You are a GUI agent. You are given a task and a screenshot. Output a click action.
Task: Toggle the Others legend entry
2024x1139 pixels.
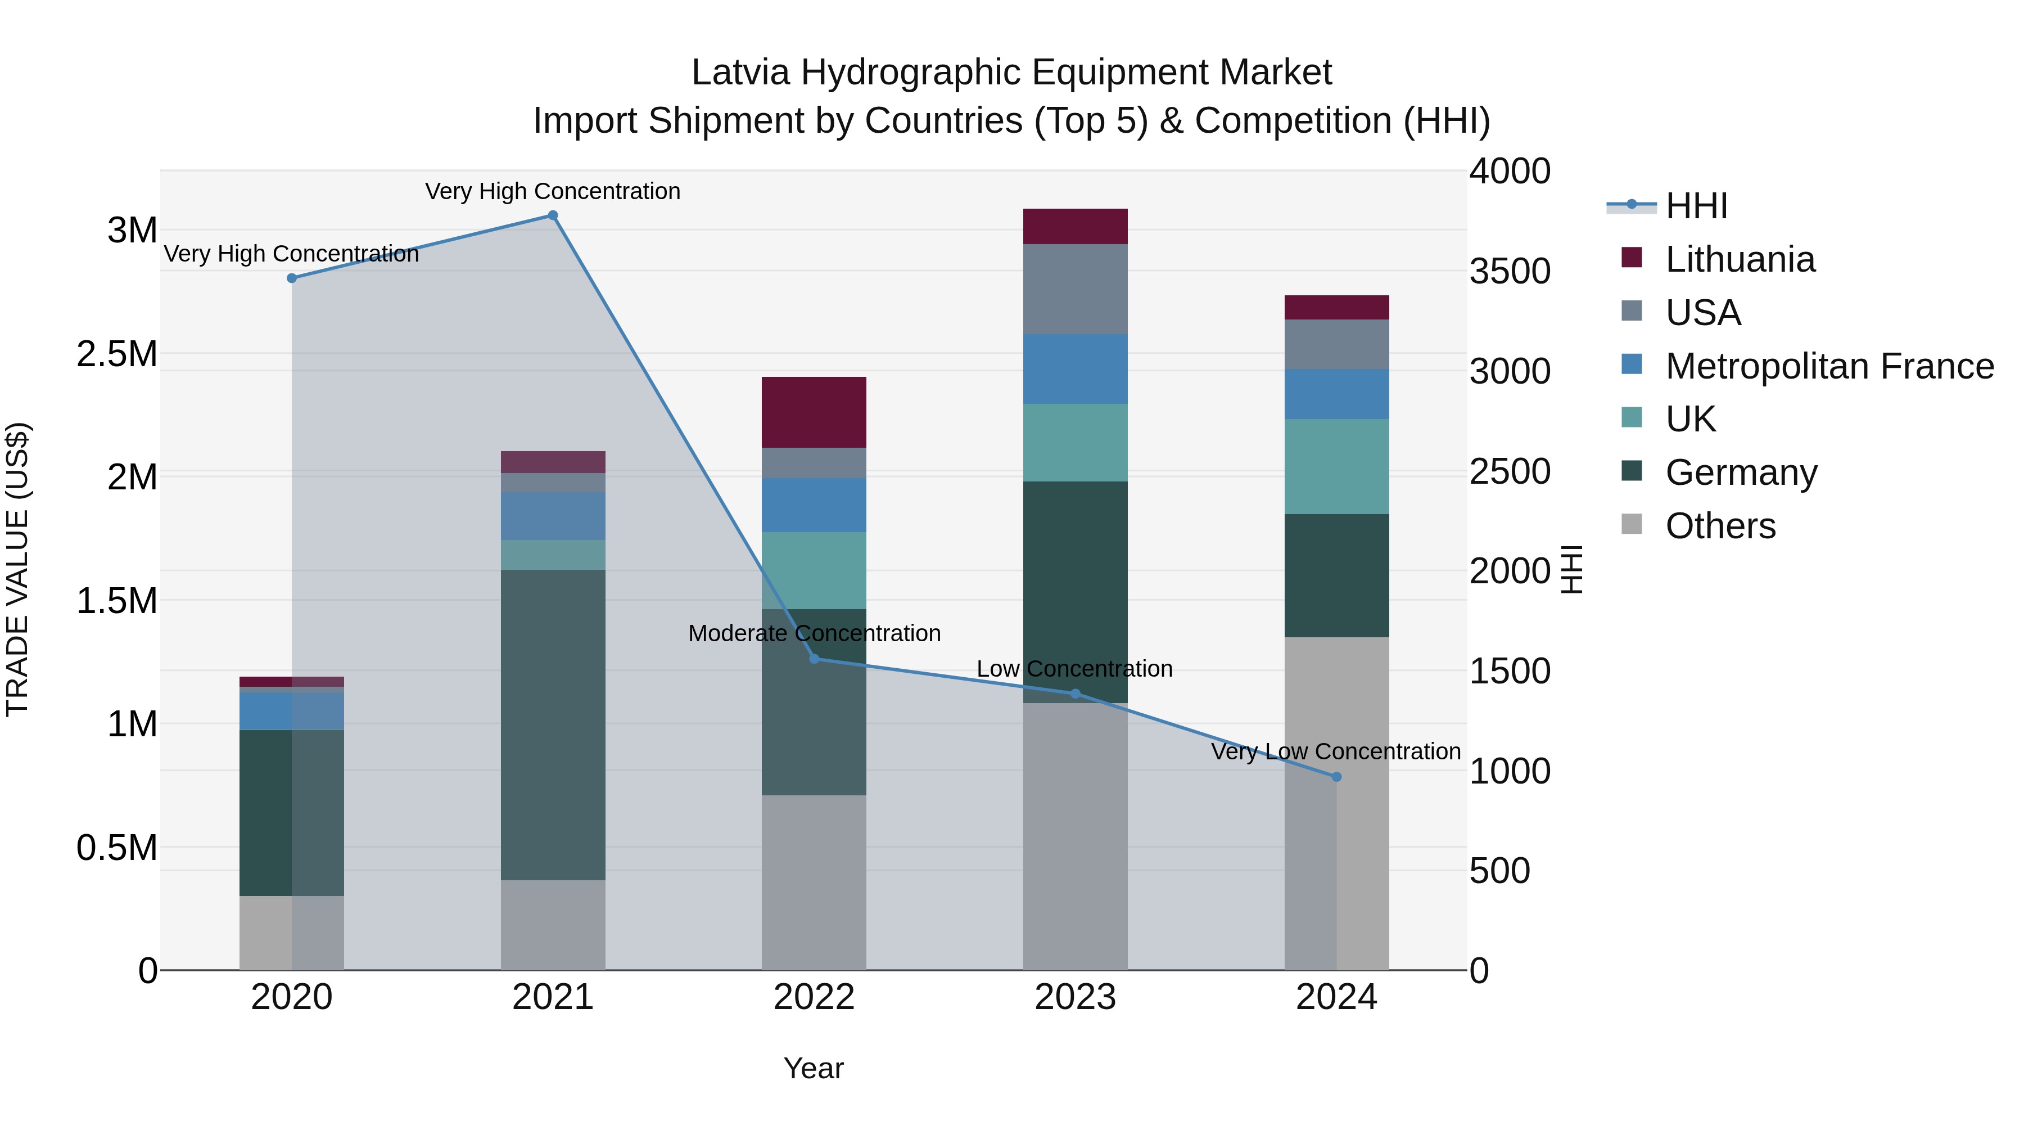click(x=1698, y=526)
